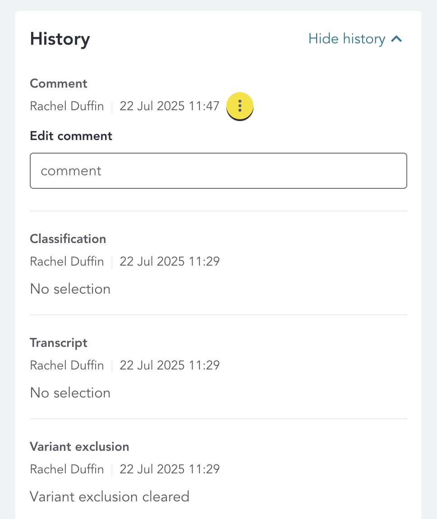The height and width of the screenshot is (519, 437).
Task: Click the Edit comment label
Action: (71, 136)
